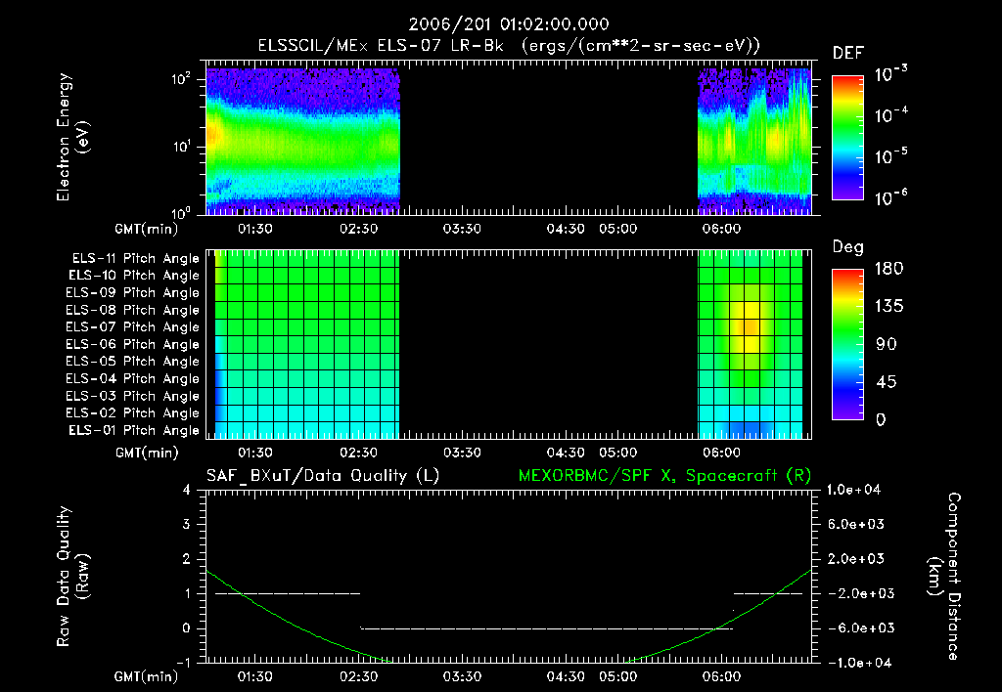Viewport: 1002px width, 692px height.
Task: Click the ELS-03 Pitch Angle row label
Action: (x=133, y=396)
